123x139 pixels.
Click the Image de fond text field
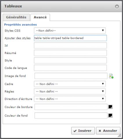click(71, 76)
